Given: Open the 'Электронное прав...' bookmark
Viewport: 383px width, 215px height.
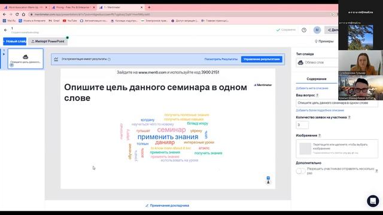Looking at the screenshot, I should pos(154,21).
